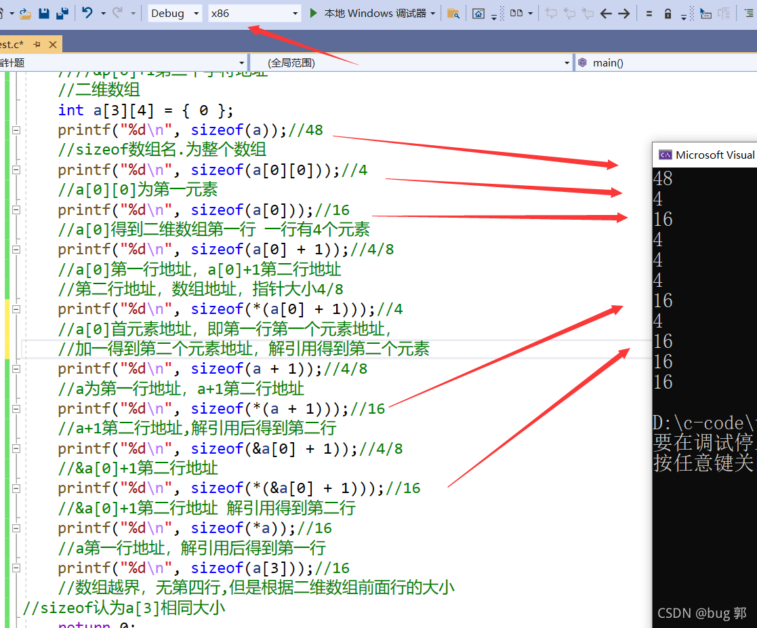The image size is (757, 628).
Task: Click the next comment bubble icon
Action: pos(588,14)
